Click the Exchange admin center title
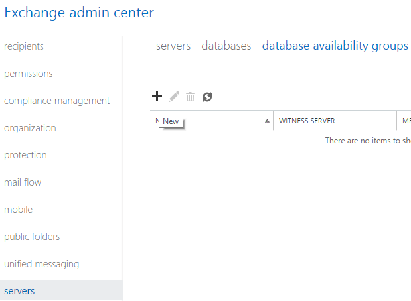 point(79,13)
